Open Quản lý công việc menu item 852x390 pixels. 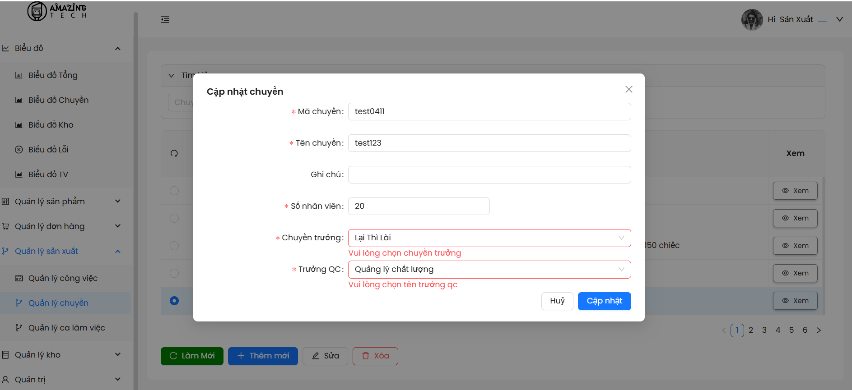(63, 278)
